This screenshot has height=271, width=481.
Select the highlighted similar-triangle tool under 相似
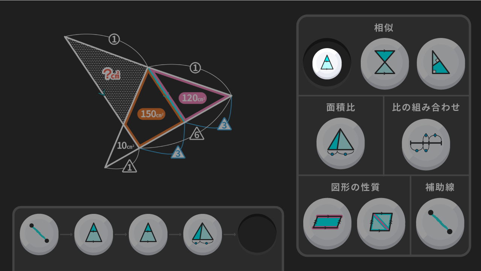[327, 63]
